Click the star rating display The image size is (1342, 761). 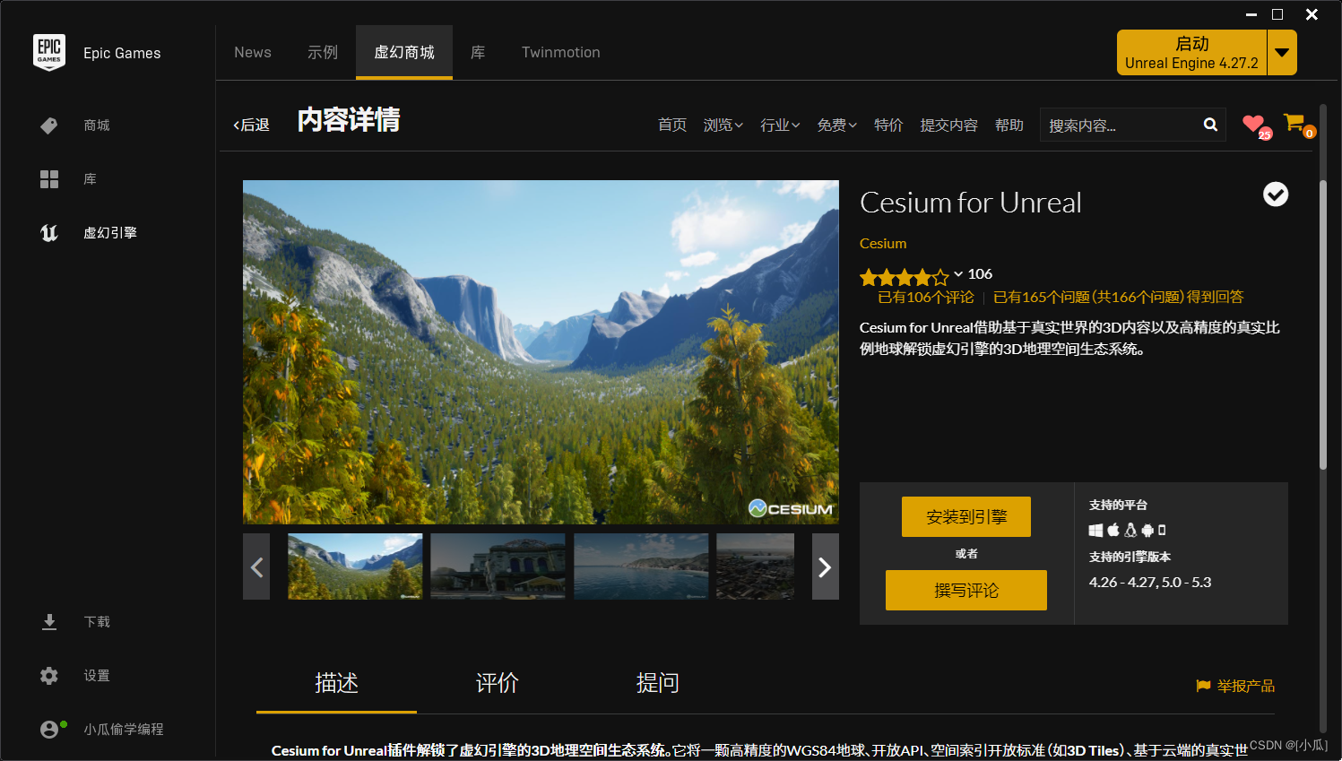[x=904, y=277]
